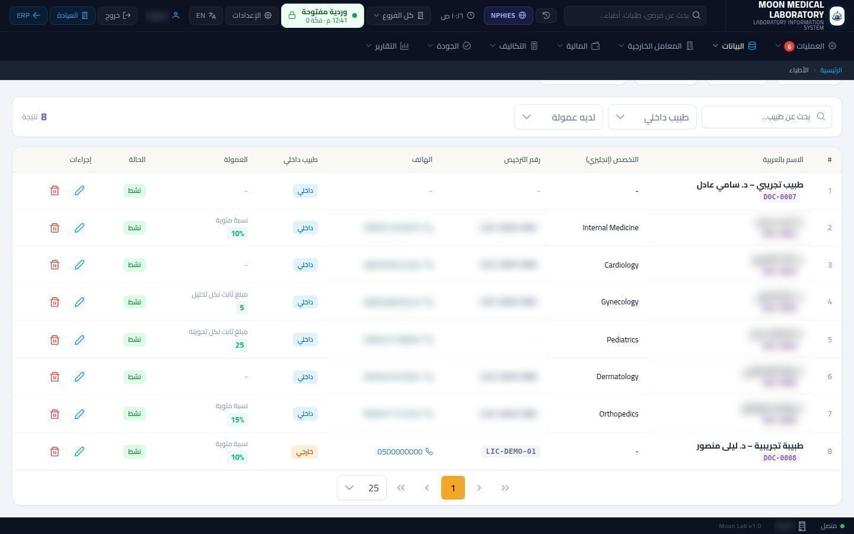This screenshot has height=534, width=854.
Task: Open the all branches selector
Action: (399, 15)
